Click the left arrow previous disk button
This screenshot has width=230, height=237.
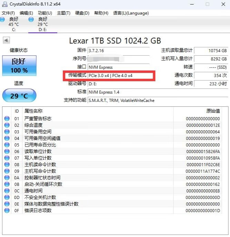pyautogui.click(x=6, y=40)
